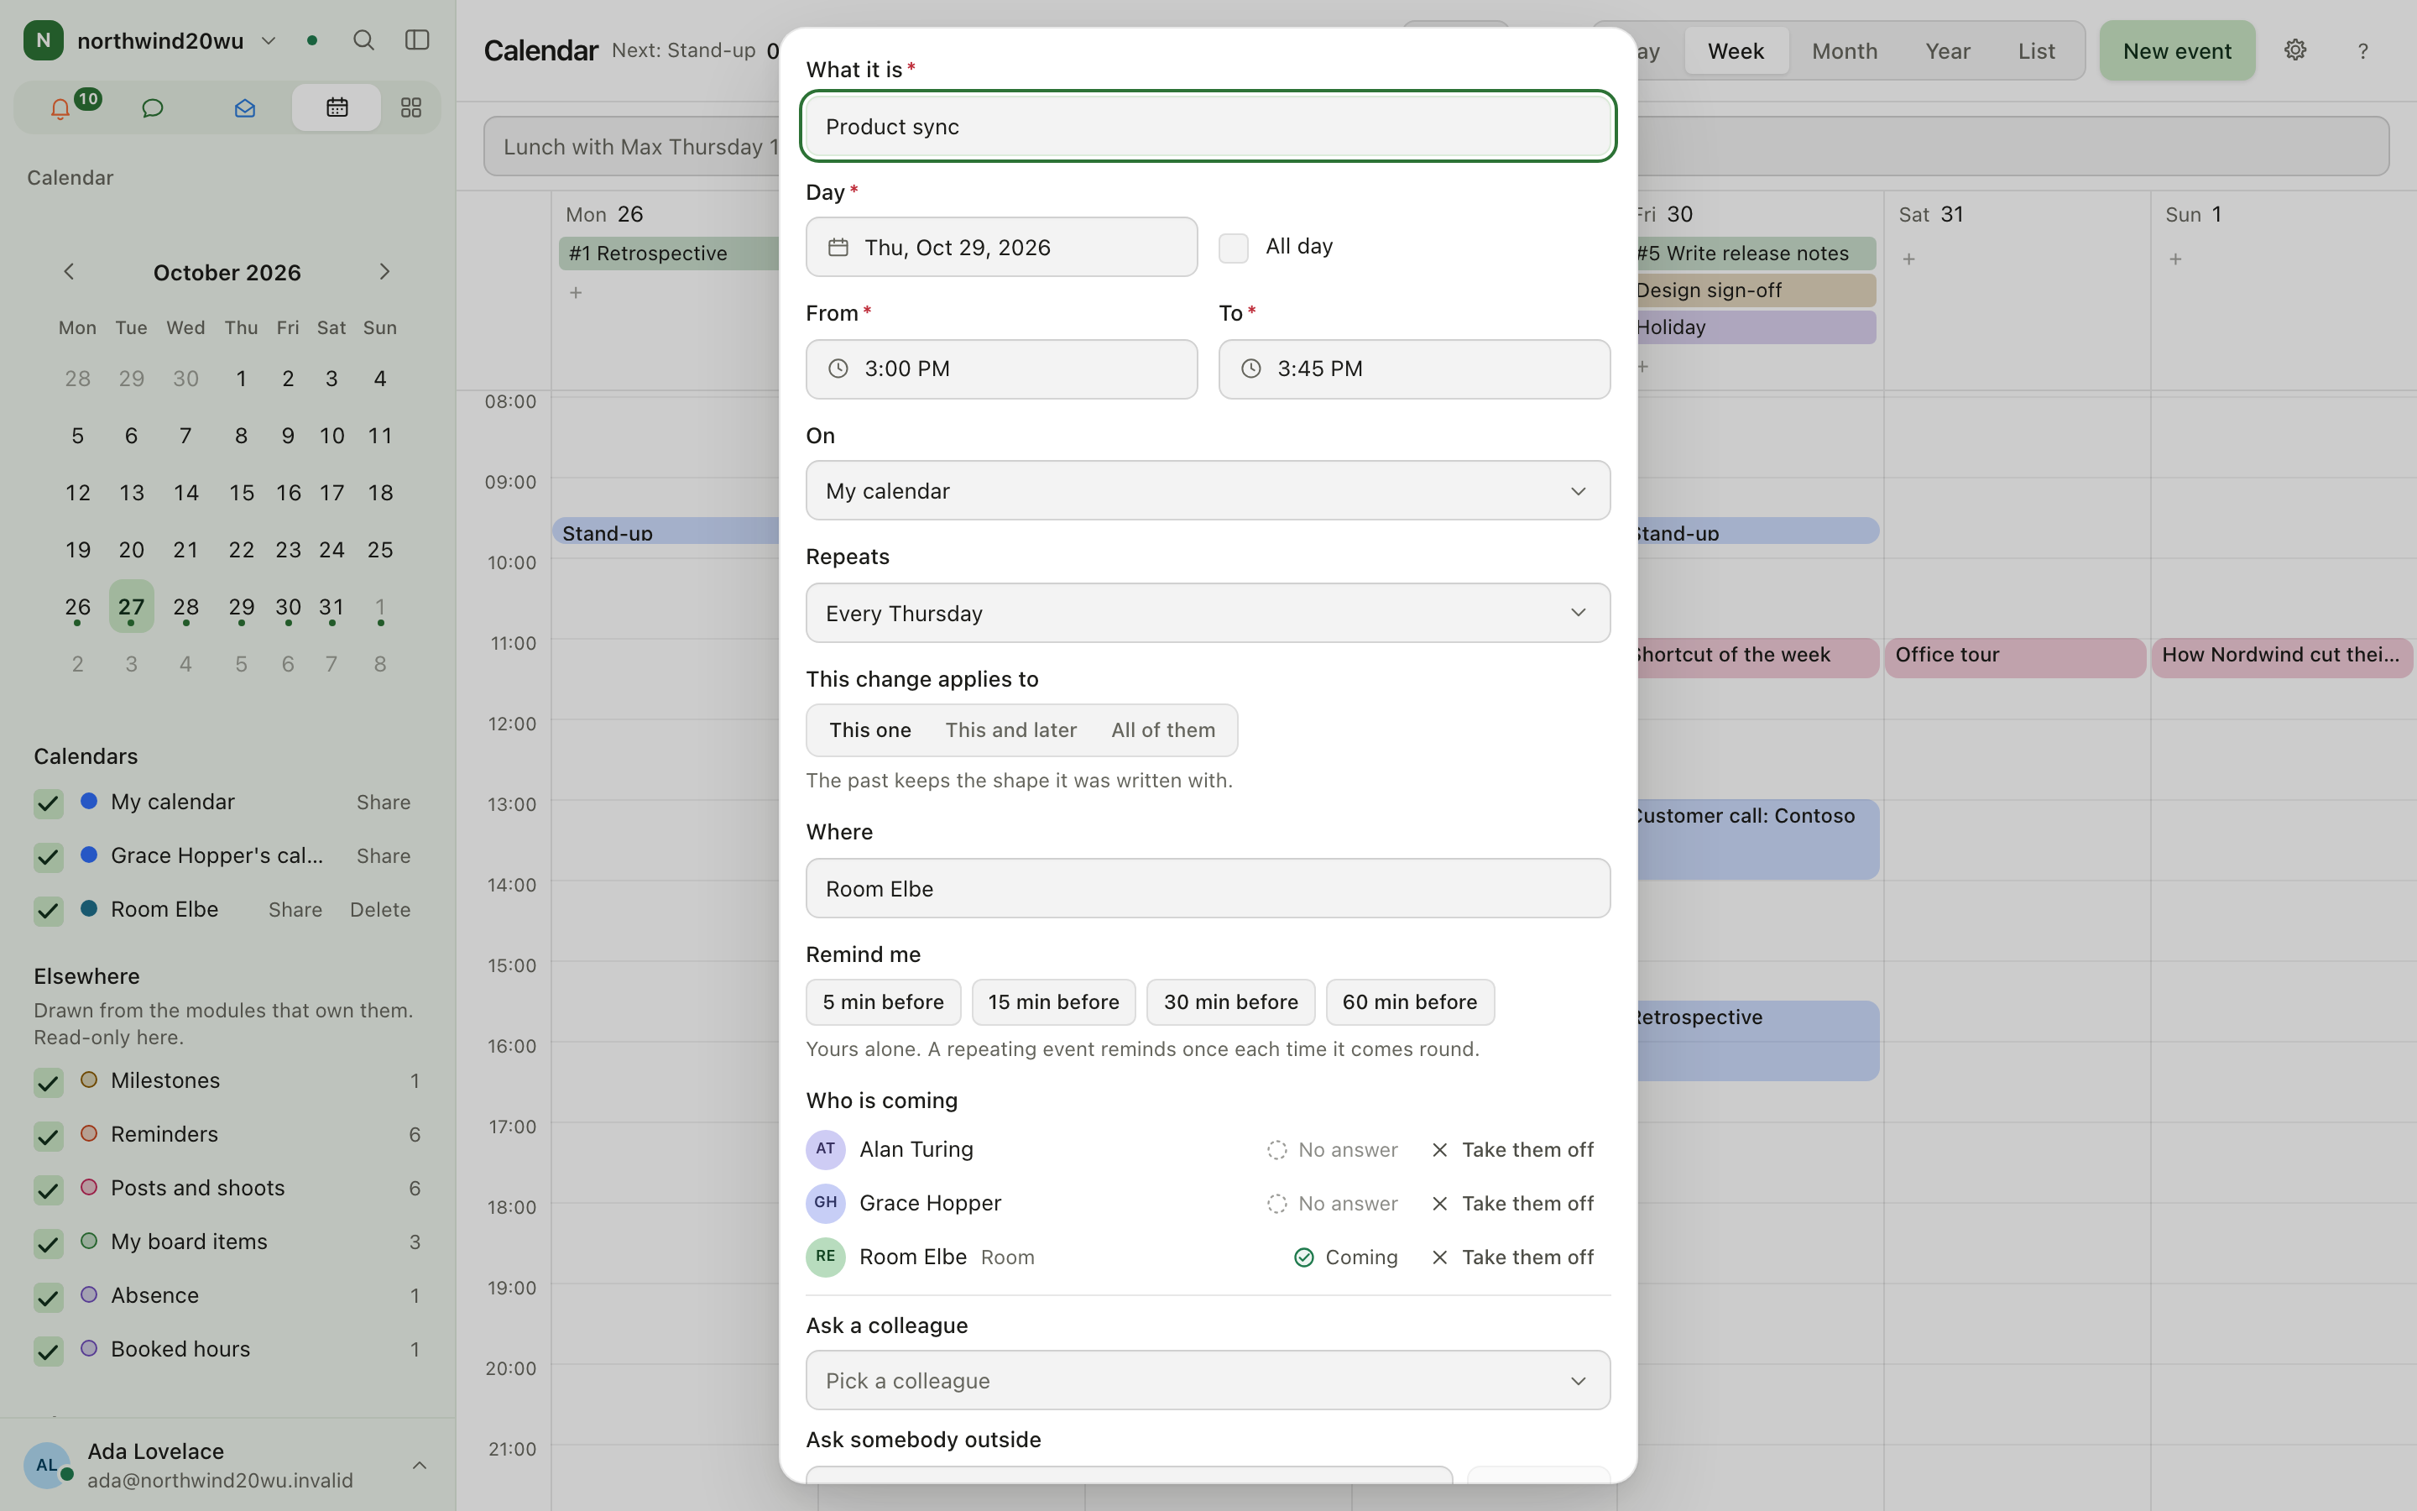Open the Pick a colleague dropdown
The height and width of the screenshot is (1511, 2417).
click(x=1208, y=1380)
